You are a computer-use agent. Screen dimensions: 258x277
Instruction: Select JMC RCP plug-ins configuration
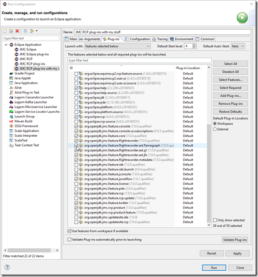[32, 64]
